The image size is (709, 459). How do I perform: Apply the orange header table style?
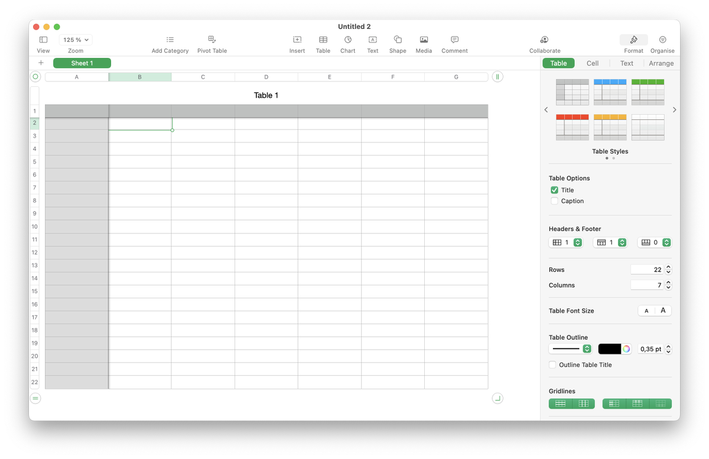pos(610,128)
